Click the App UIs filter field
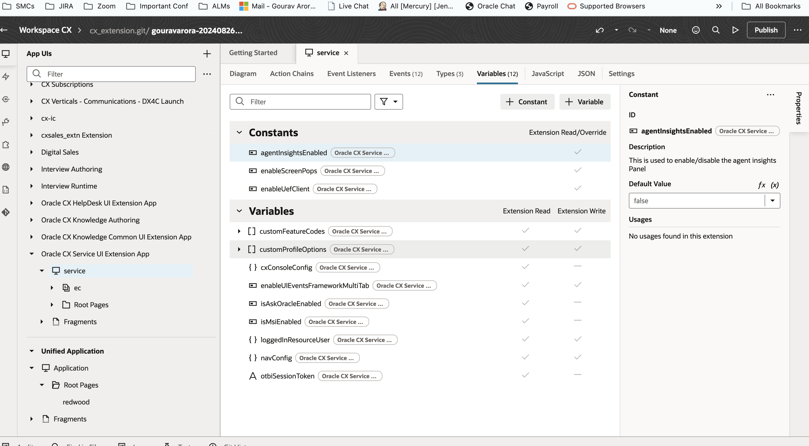Image resolution: width=809 pixels, height=446 pixels. [x=111, y=74]
